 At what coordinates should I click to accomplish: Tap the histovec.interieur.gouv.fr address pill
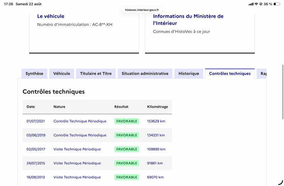[x=142, y=10]
